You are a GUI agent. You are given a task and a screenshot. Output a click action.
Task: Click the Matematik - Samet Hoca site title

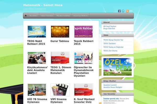pyautogui.click(x=43, y=5)
